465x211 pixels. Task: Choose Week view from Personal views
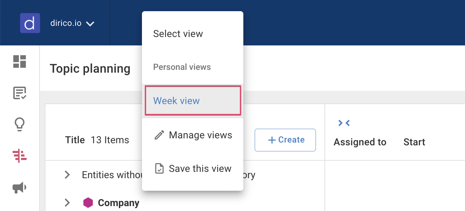click(x=176, y=101)
